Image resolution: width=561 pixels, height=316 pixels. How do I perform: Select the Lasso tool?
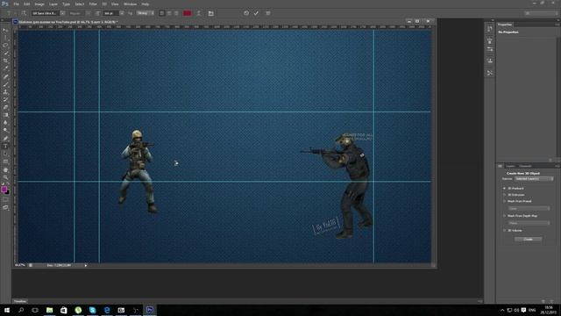[x=5, y=46]
